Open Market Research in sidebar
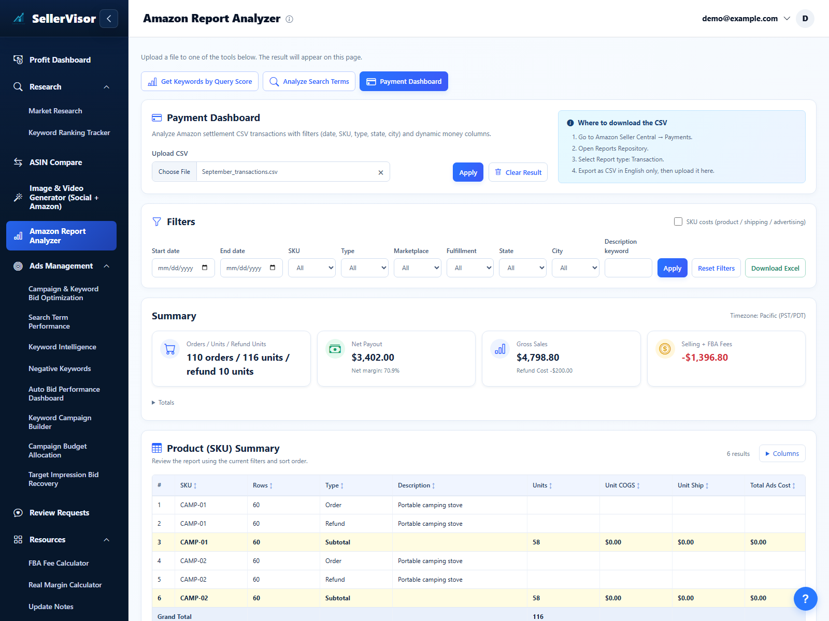This screenshot has width=829, height=621. pyautogui.click(x=55, y=111)
